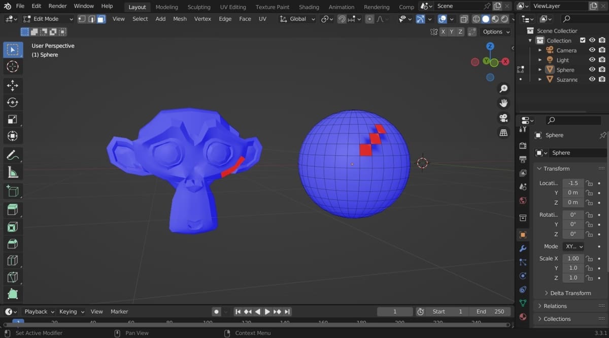Open the File menu
Viewport: 609px width, 338px height.
pos(20,6)
